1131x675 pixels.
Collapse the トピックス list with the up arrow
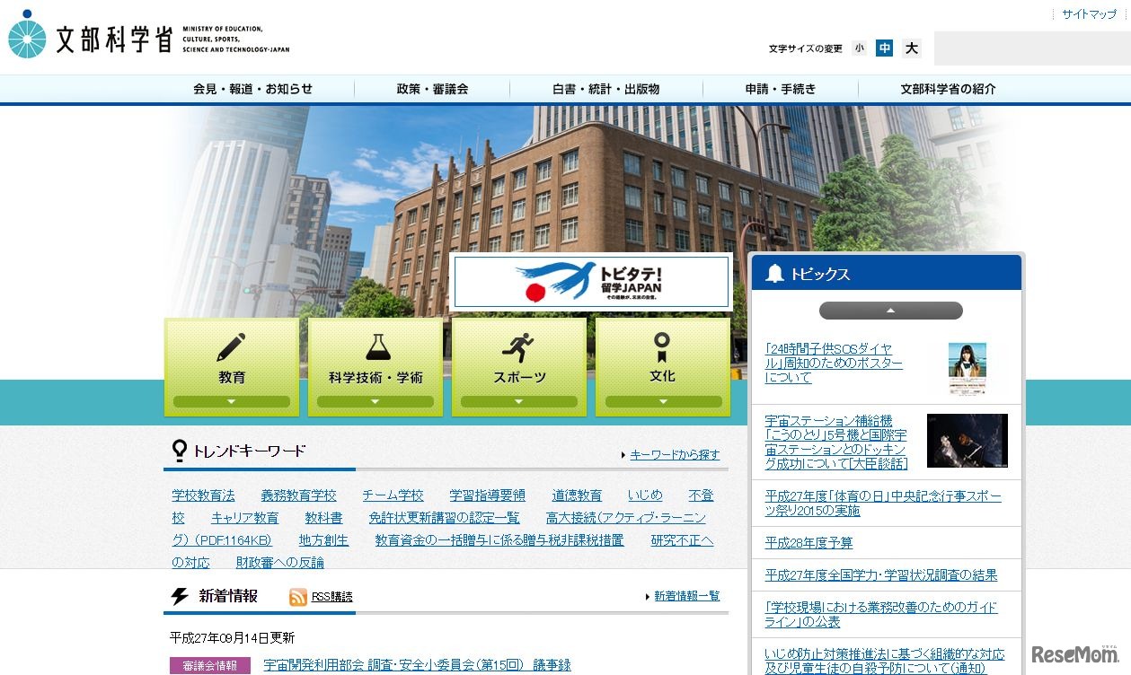coord(889,310)
